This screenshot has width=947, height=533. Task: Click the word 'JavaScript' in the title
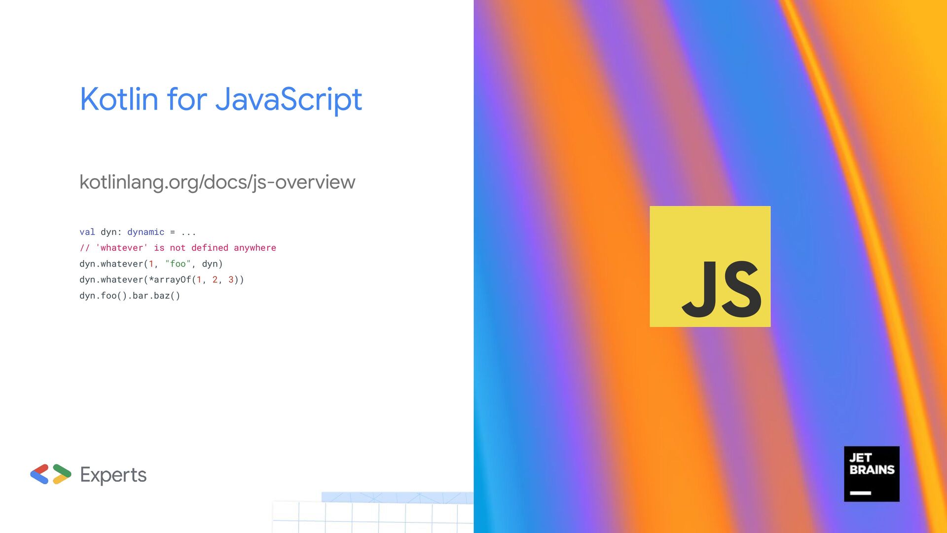click(289, 99)
